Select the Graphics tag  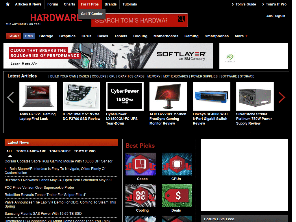(x=67, y=36)
